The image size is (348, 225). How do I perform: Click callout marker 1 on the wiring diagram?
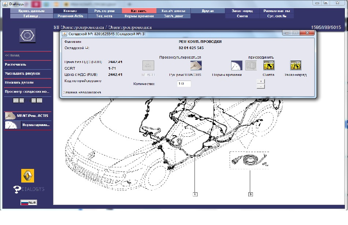[x=195, y=193]
